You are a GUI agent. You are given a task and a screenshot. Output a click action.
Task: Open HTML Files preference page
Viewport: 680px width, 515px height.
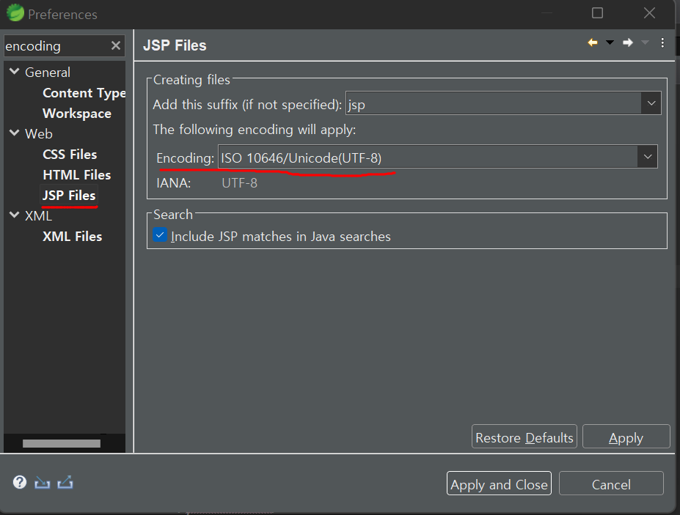77,175
